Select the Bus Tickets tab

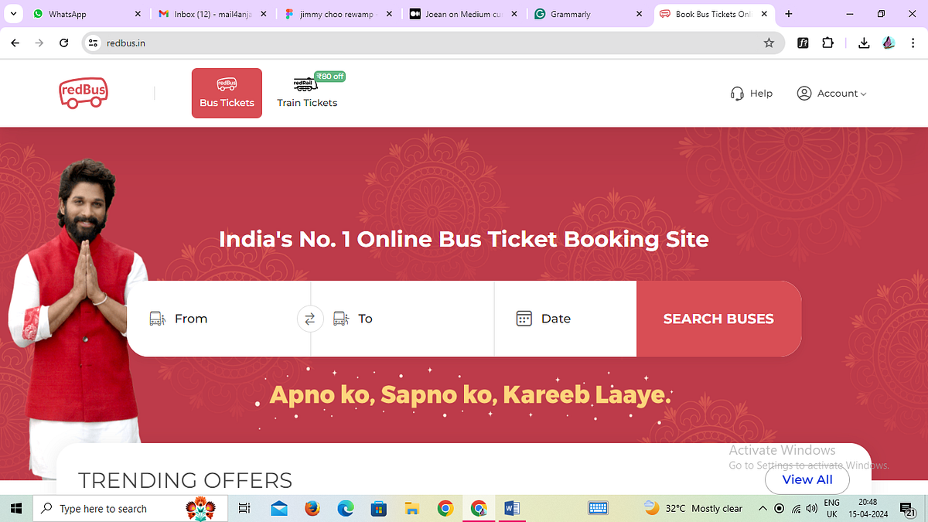(226, 93)
